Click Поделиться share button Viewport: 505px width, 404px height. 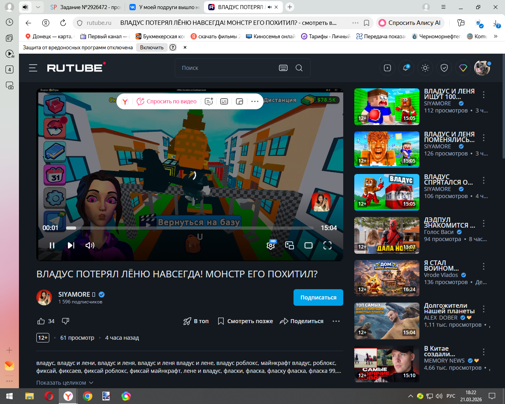pos(301,321)
